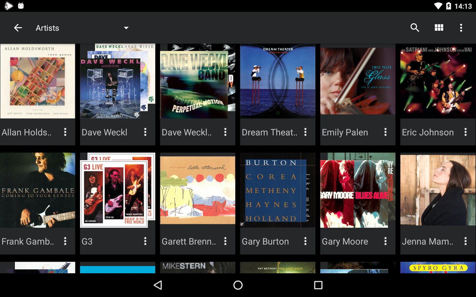This screenshot has width=476, height=297.
Task: Open the Jenna Mammina artist photo
Action: click(438, 190)
